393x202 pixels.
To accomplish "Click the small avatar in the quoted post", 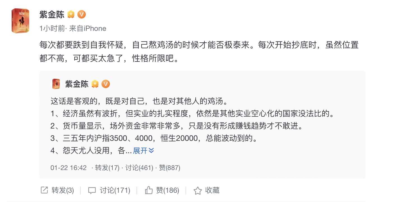I will tap(56, 84).
